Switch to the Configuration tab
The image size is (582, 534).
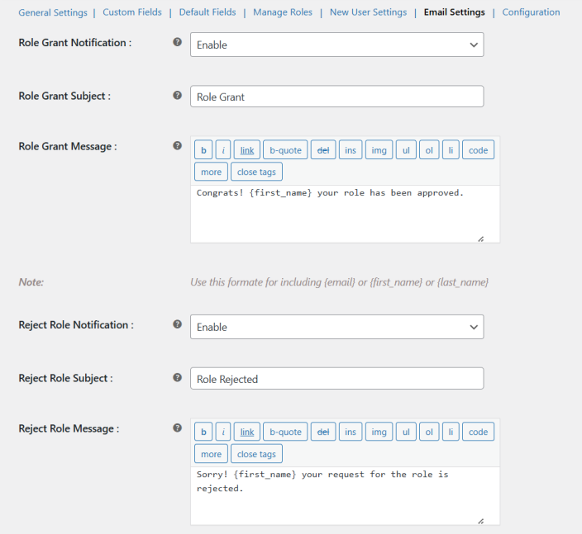(531, 12)
